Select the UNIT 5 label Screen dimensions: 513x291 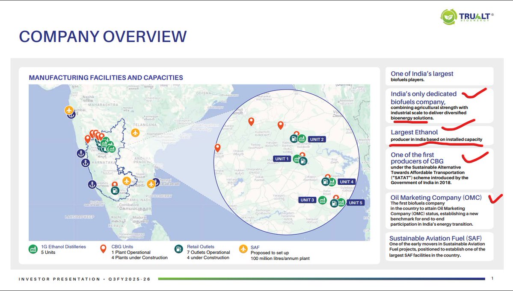pyautogui.click(x=356, y=203)
